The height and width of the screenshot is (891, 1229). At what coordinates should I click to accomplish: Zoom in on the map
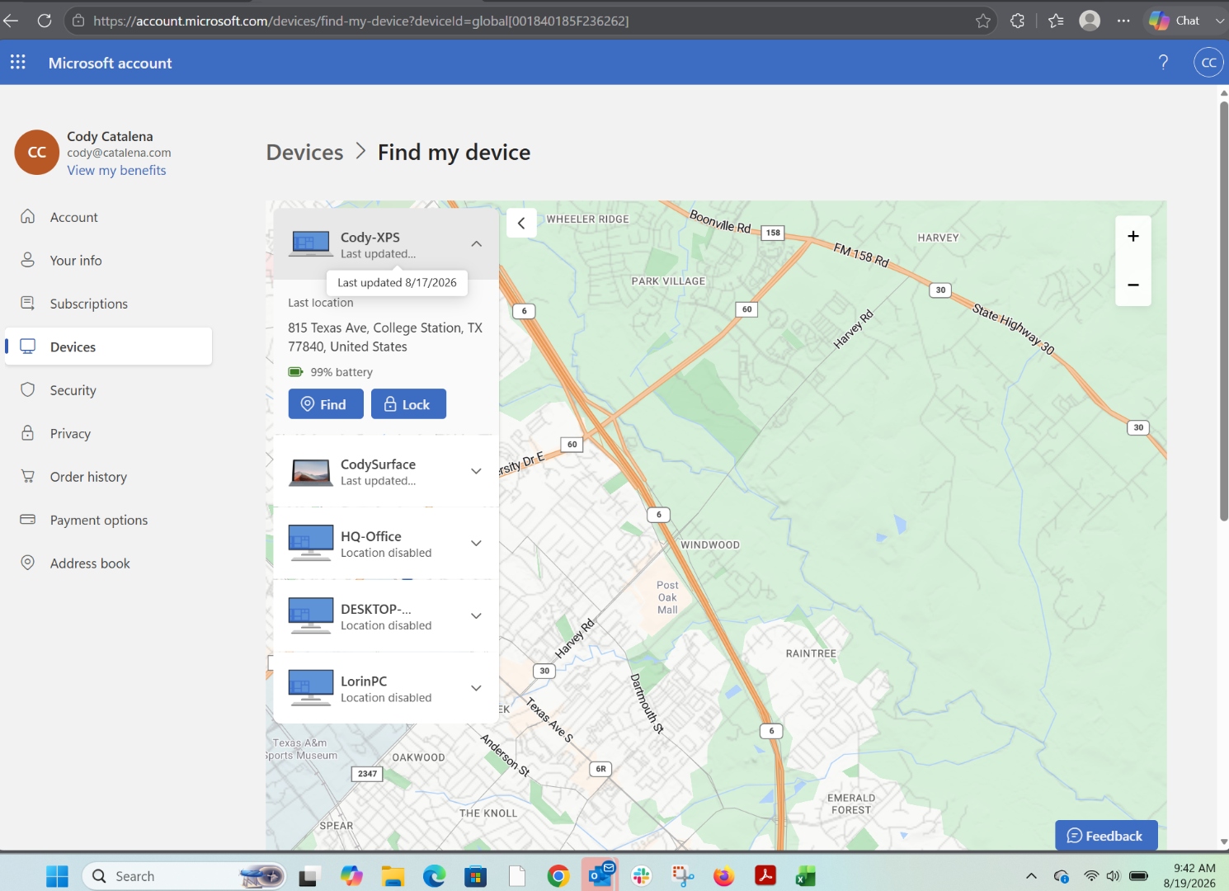(1133, 237)
